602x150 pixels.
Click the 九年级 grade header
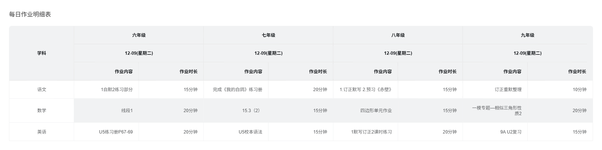[527, 35]
